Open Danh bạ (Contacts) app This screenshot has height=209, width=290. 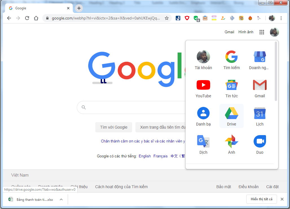pyautogui.click(x=203, y=116)
